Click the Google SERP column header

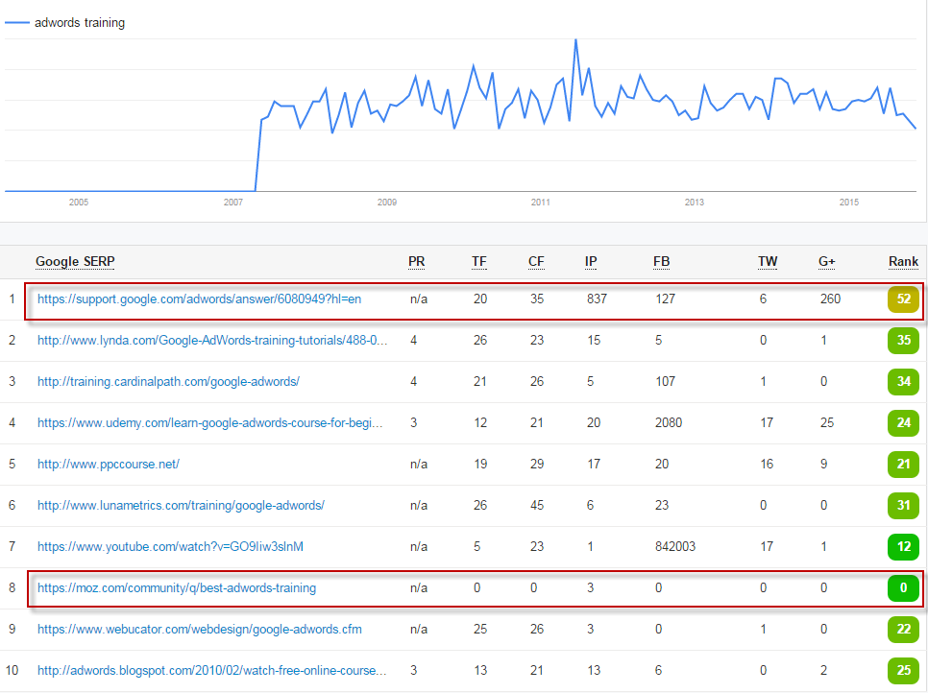[75, 261]
